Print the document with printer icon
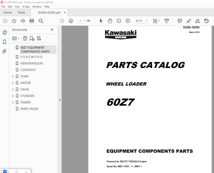This screenshot has width=214, height=173. [32, 21]
